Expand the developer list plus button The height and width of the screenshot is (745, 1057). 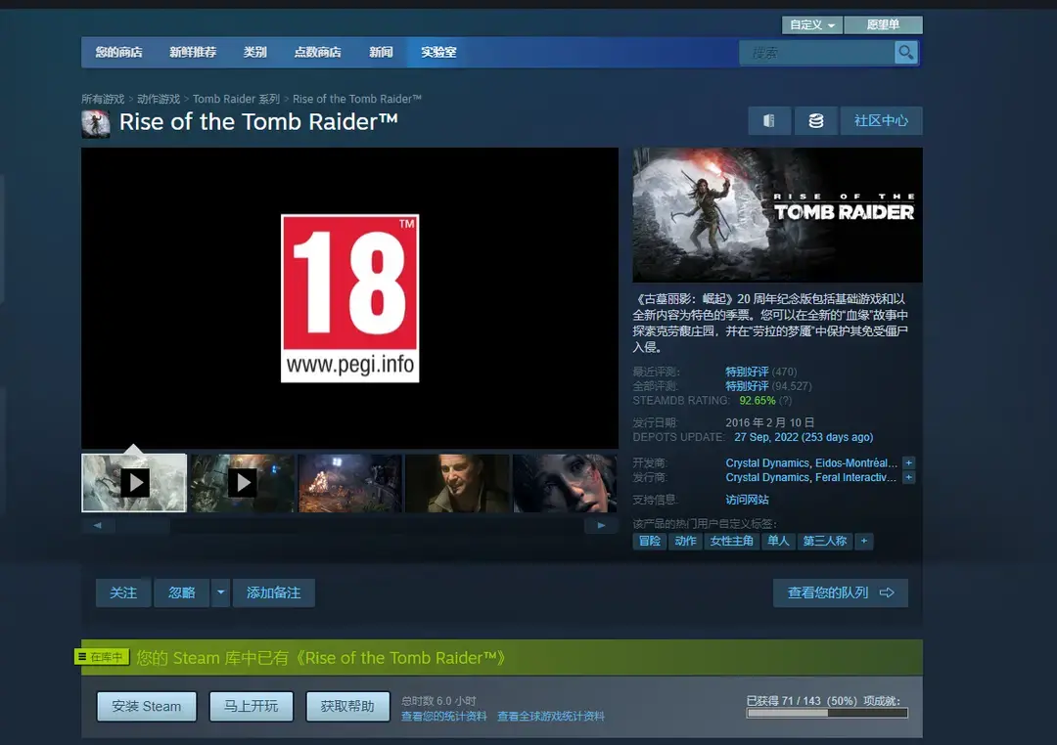pos(909,463)
